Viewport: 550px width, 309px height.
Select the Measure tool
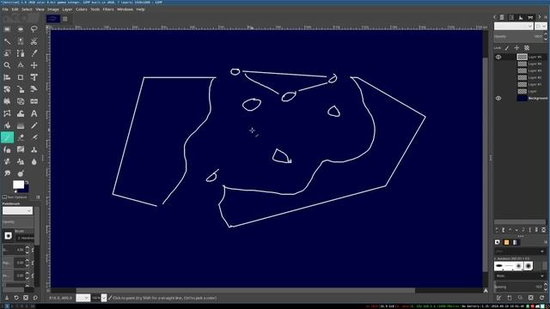click(21, 65)
